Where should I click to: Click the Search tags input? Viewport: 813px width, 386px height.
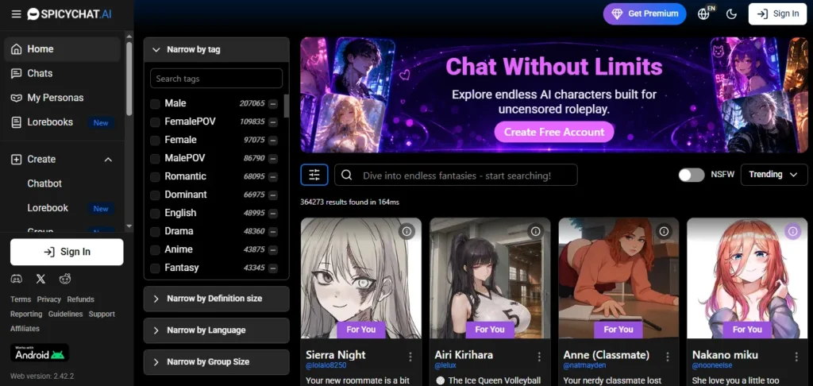216,79
